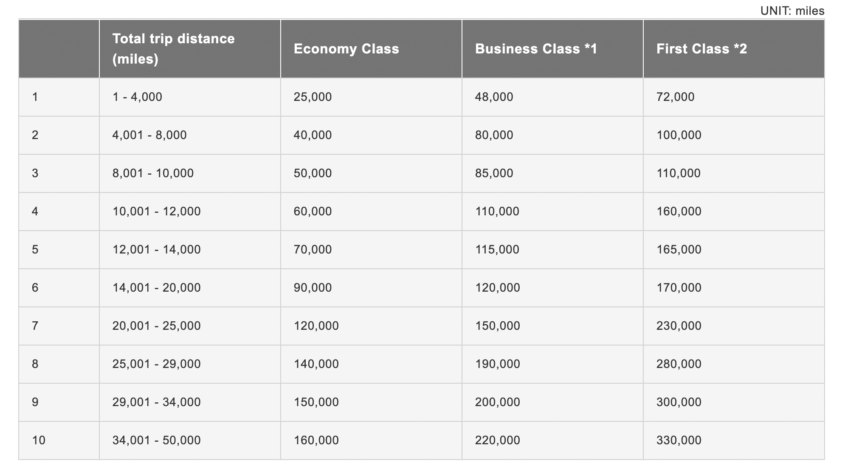This screenshot has width=845, height=468.
Task: Click the 190,000 Business Class value
Action: point(497,364)
